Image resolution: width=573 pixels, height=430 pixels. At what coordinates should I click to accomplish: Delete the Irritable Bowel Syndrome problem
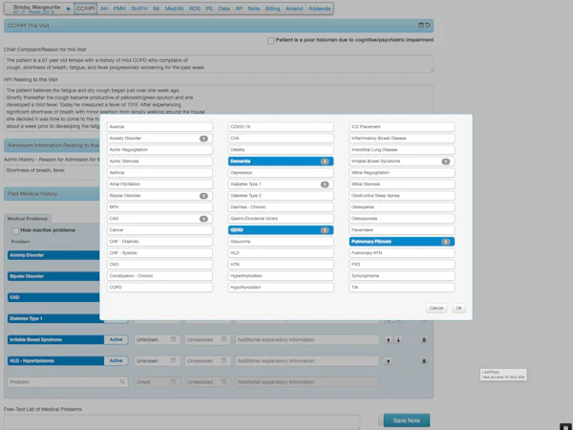click(x=424, y=340)
